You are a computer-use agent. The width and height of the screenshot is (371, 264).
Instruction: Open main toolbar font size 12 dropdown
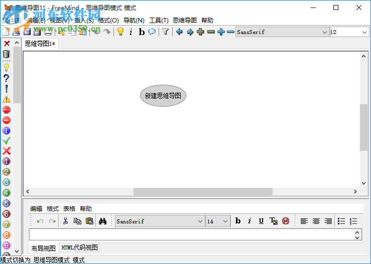(x=349, y=32)
